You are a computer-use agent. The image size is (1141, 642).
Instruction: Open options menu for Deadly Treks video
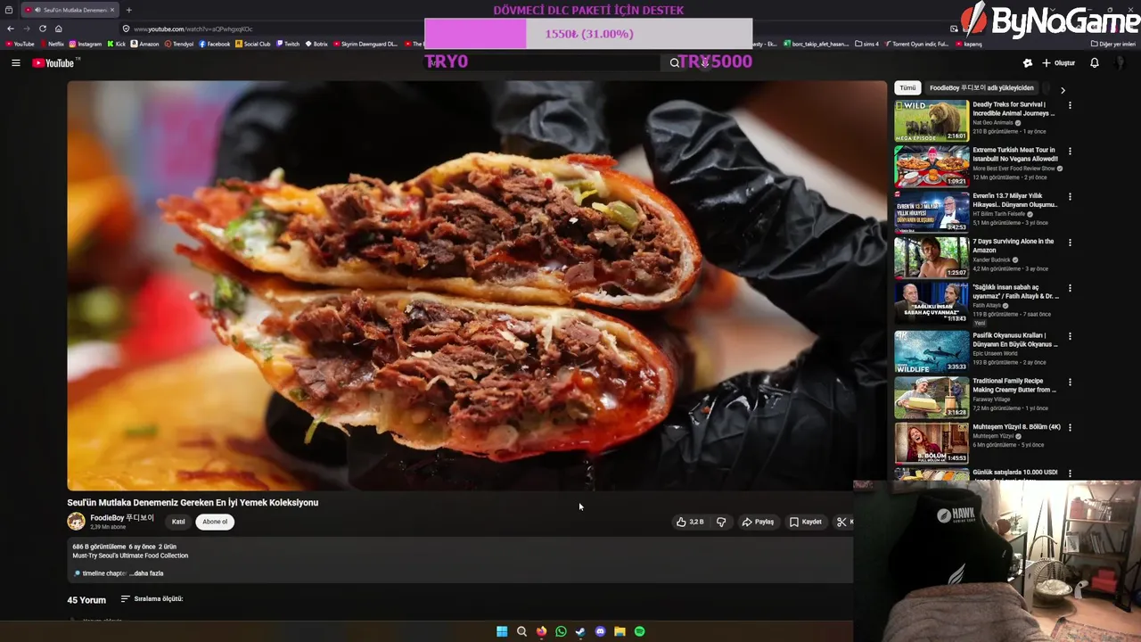point(1070,105)
